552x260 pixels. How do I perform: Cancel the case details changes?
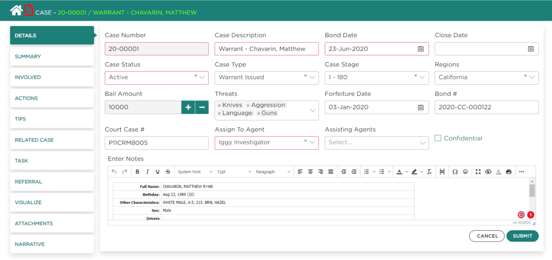(x=487, y=236)
